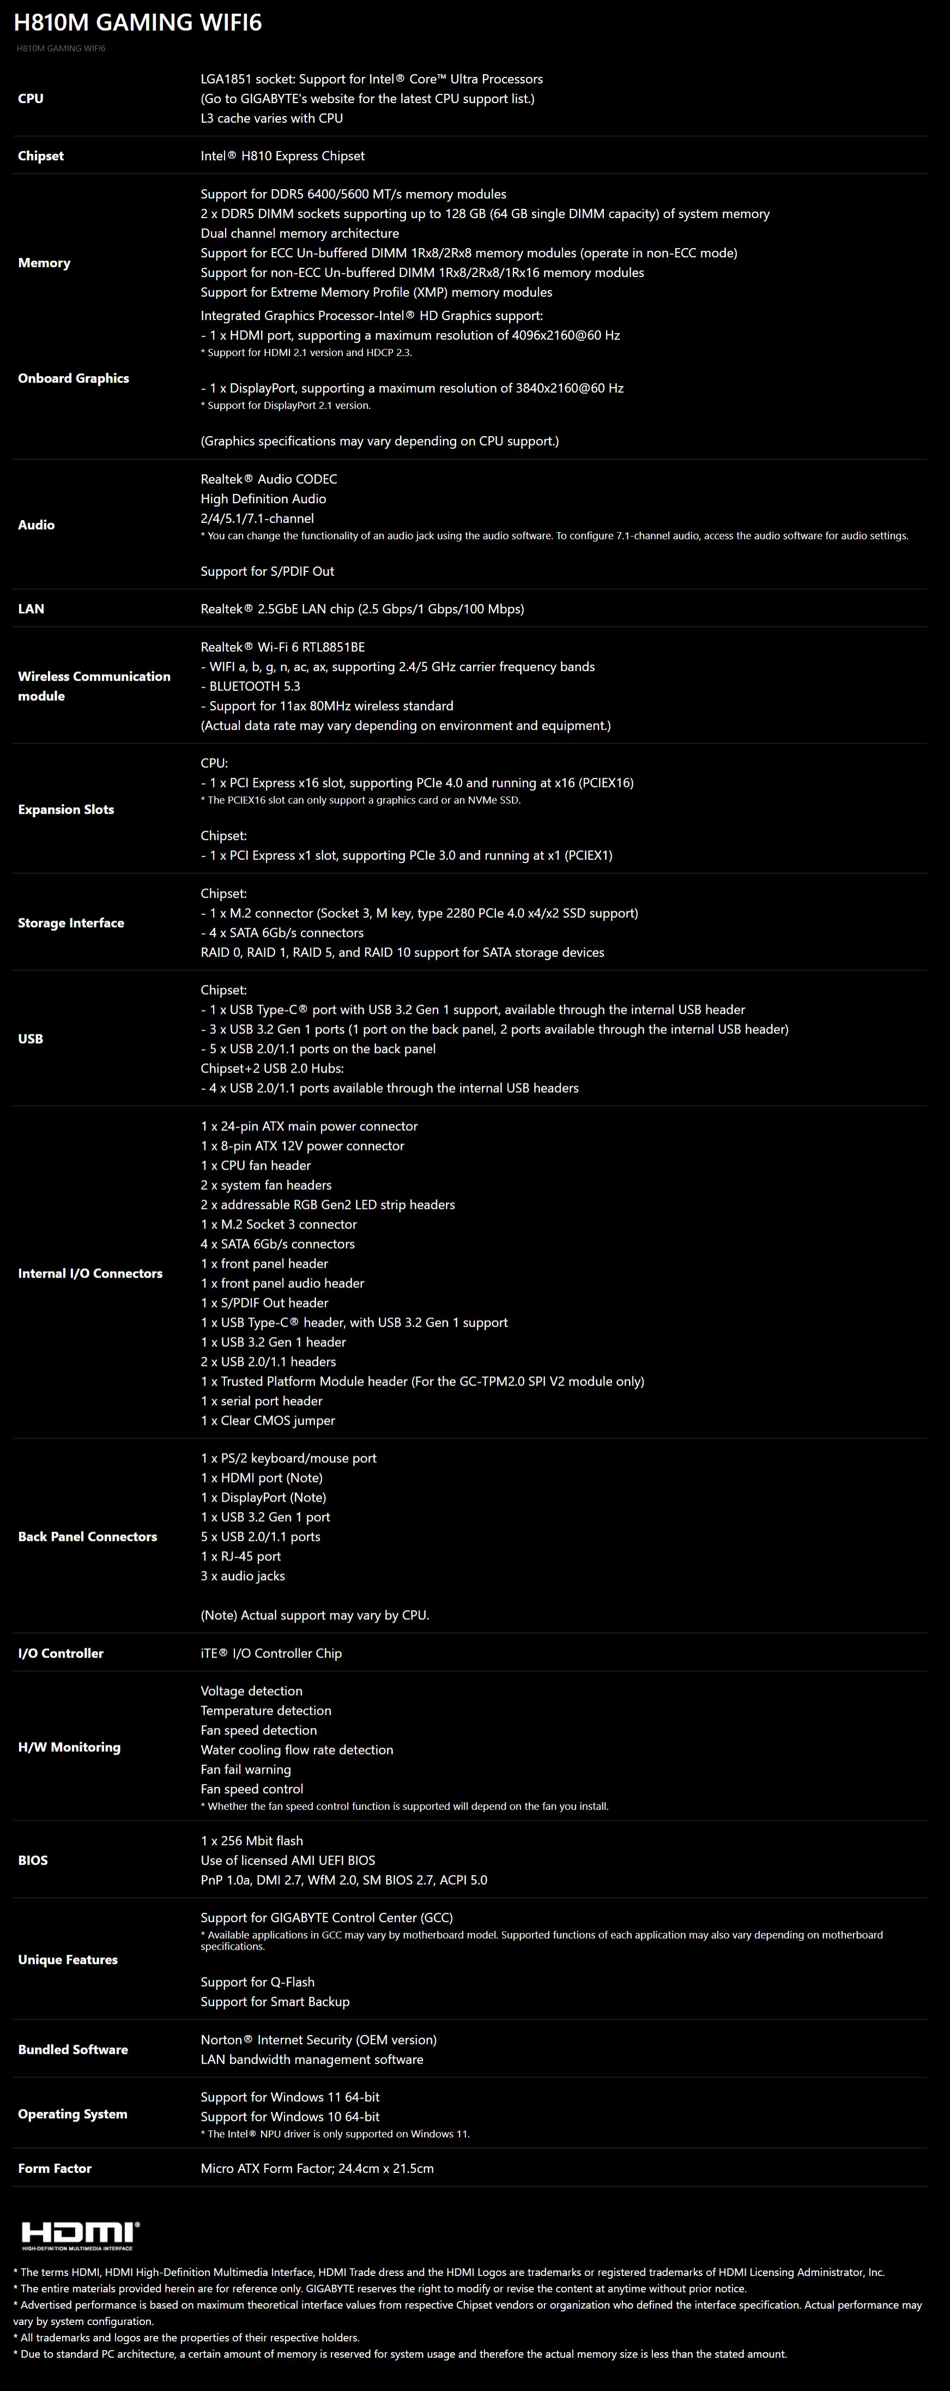Select the USB row label

pos(31,1039)
